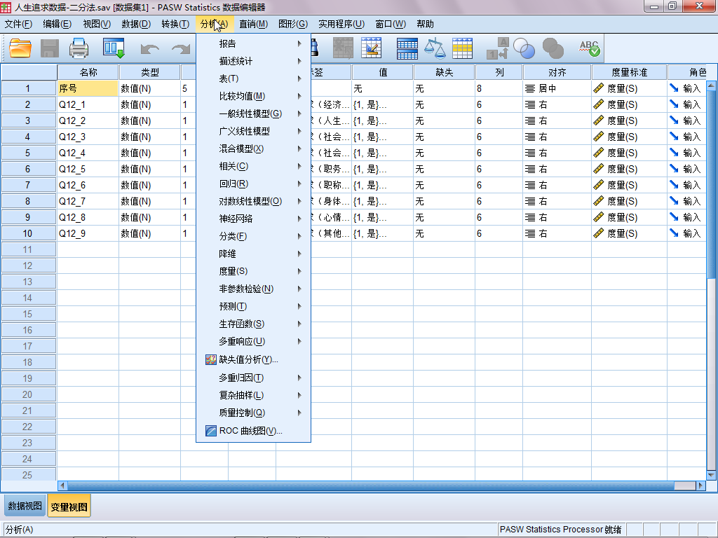This screenshot has height=538, width=718.
Task: Open the 文件(F) menu
Action: [x=18, y=24]
